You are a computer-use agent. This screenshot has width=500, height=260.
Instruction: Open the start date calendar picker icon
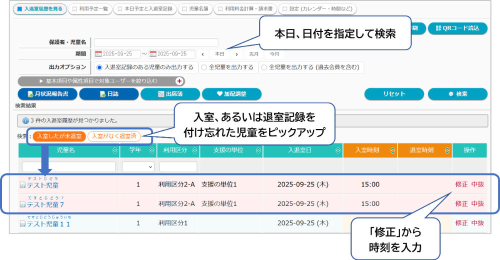pyautogui.click(x=98, y=54)
